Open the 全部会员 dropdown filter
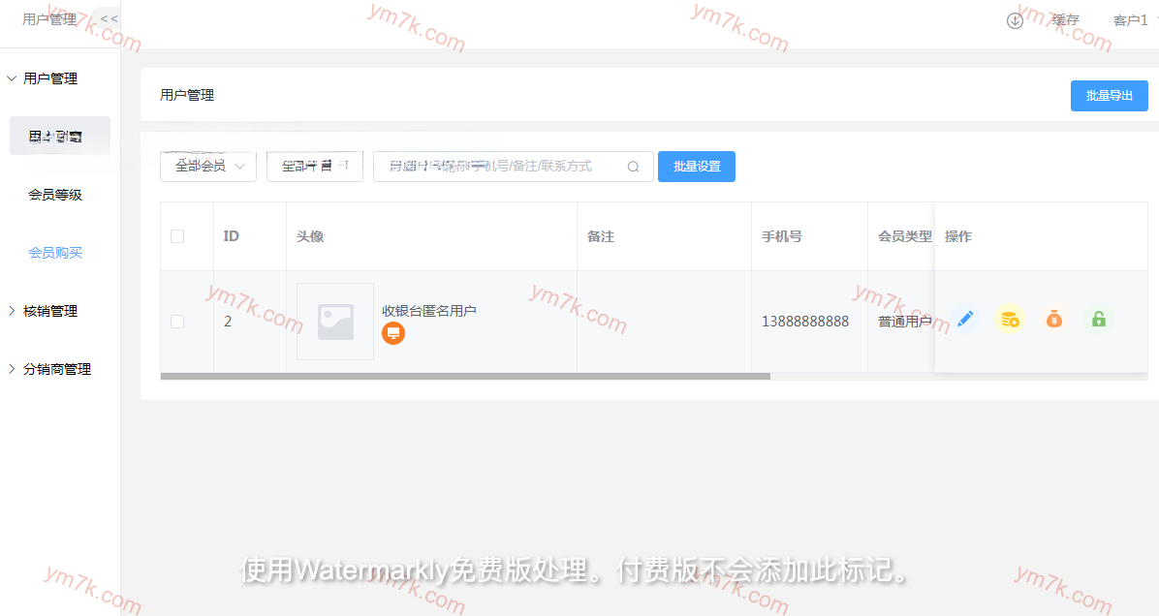1159x616 pixels. (x=208, y=167)
